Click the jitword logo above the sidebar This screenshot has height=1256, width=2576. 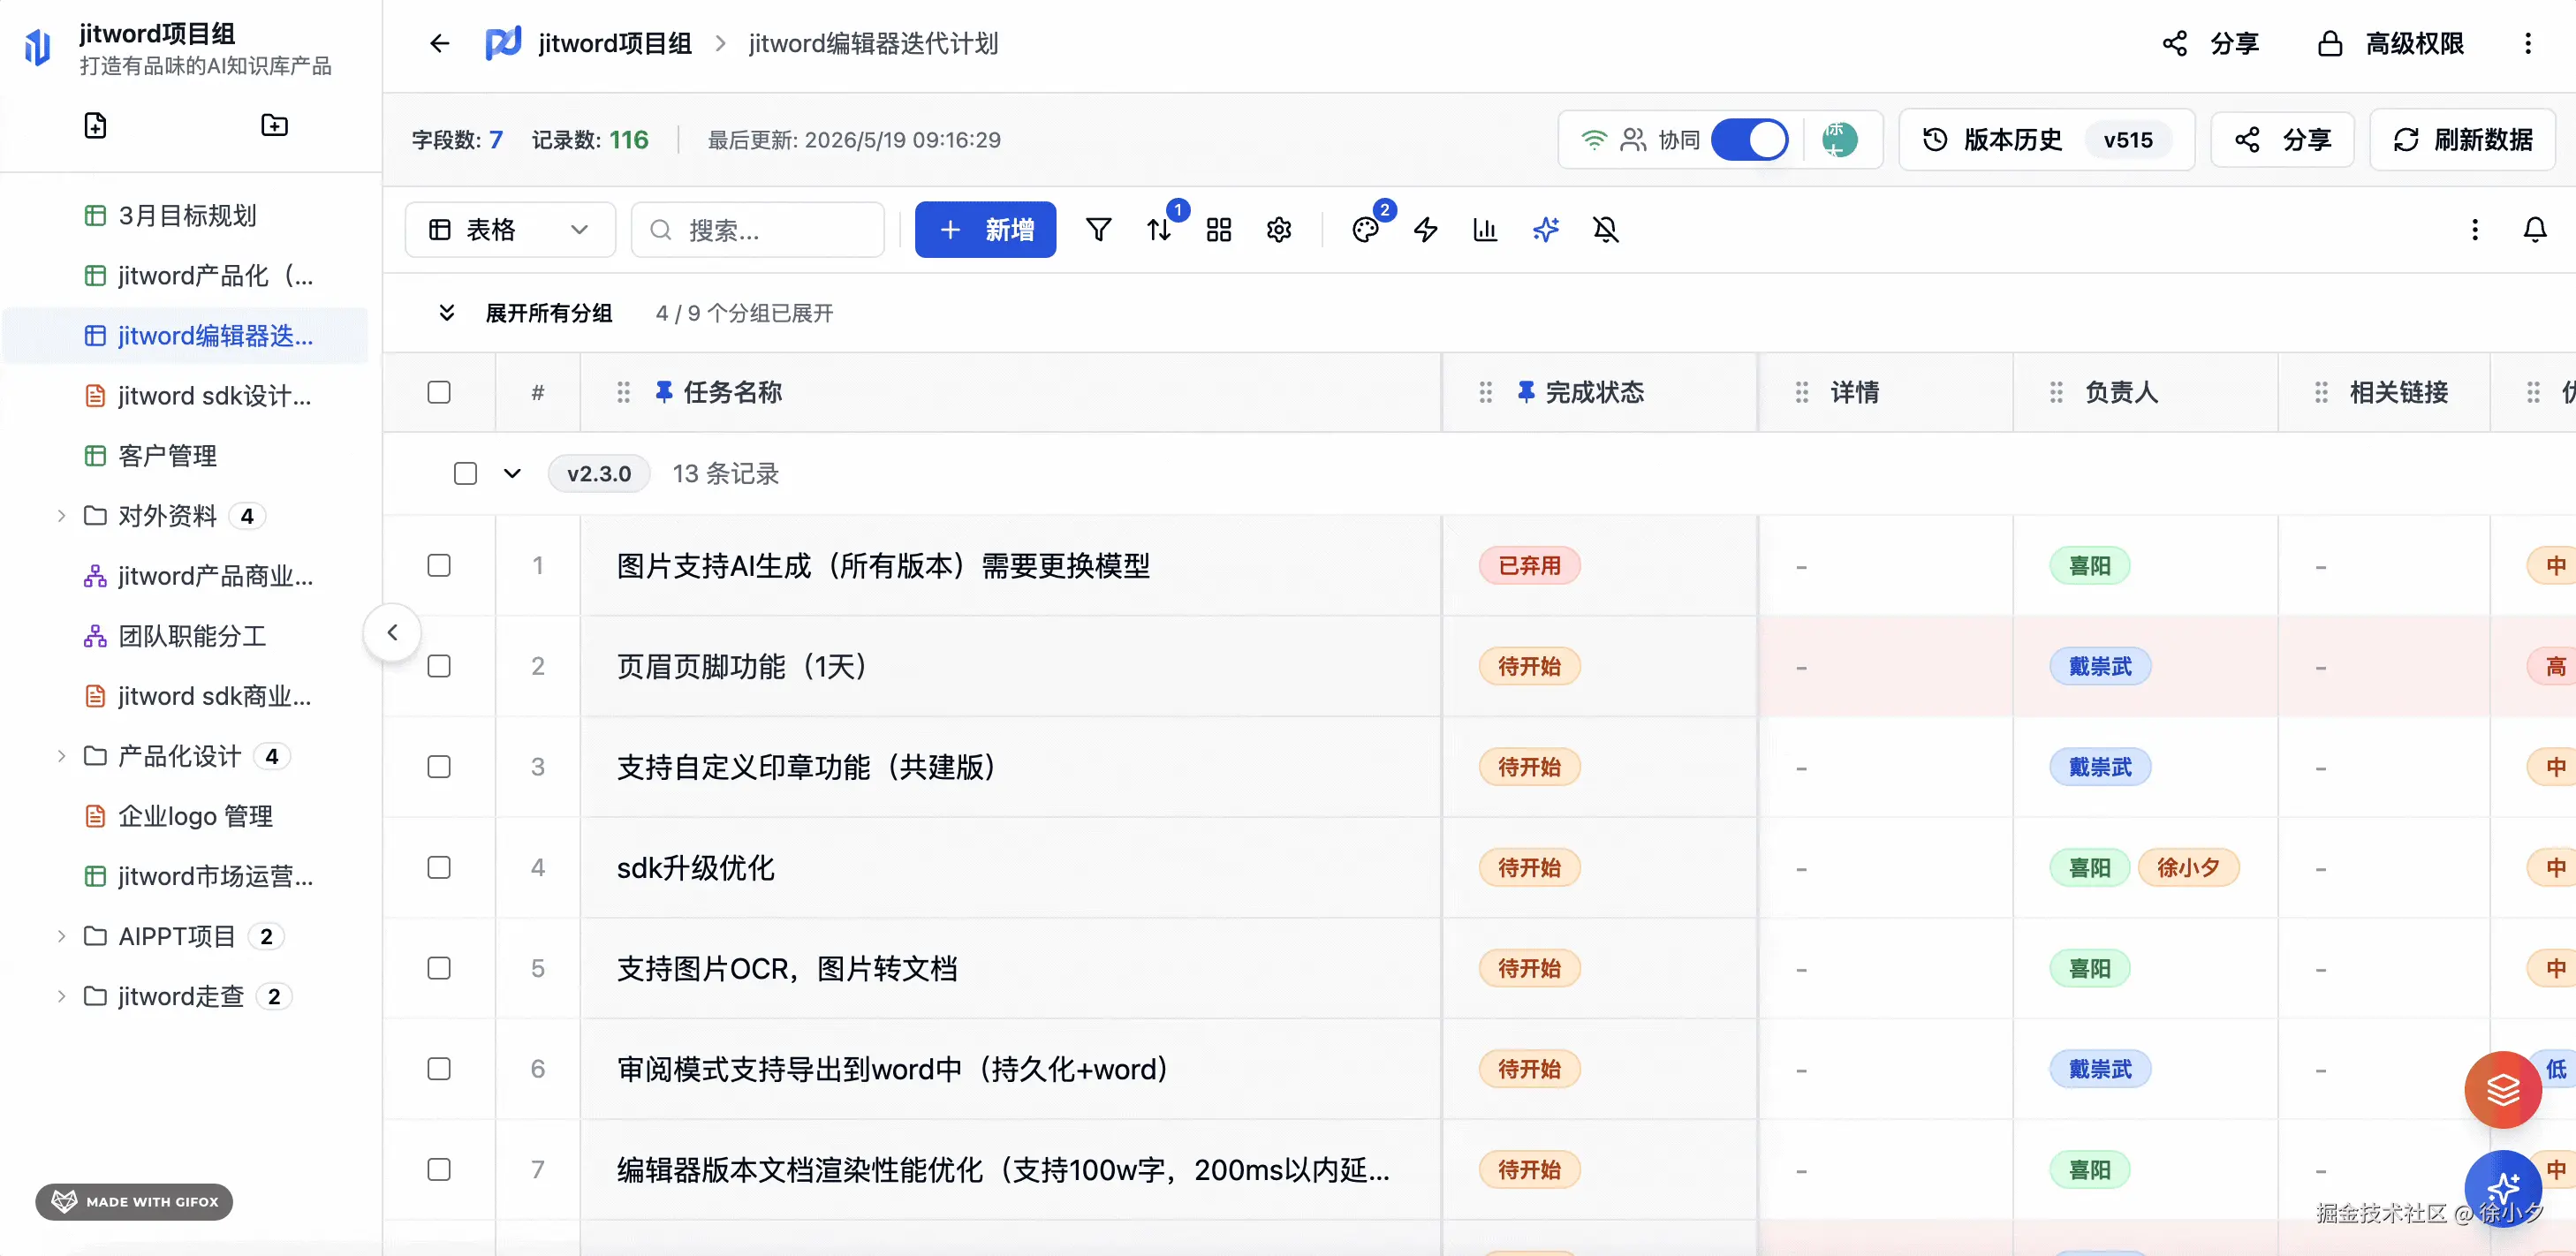(38, 47)
